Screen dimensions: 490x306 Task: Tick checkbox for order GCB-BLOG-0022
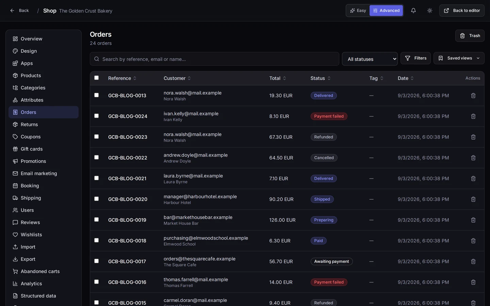pos(97,157)
